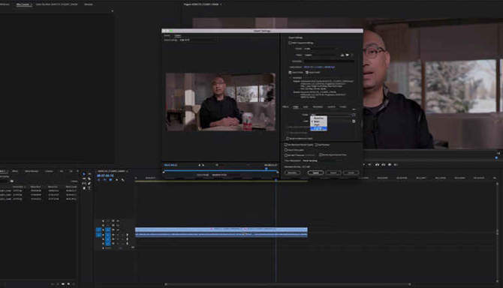Select the Slip tool
503x288 pixels.
tap(84, 184)
